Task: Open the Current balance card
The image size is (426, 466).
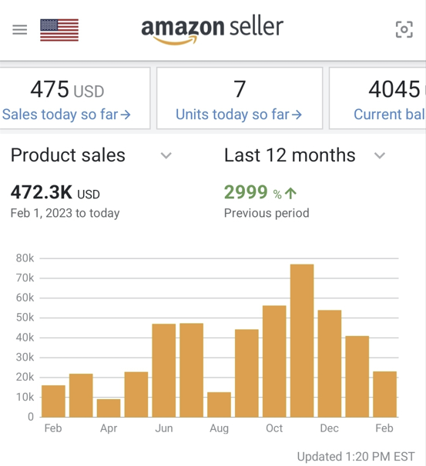Action: pyautogui.click(x=377, y=98)
